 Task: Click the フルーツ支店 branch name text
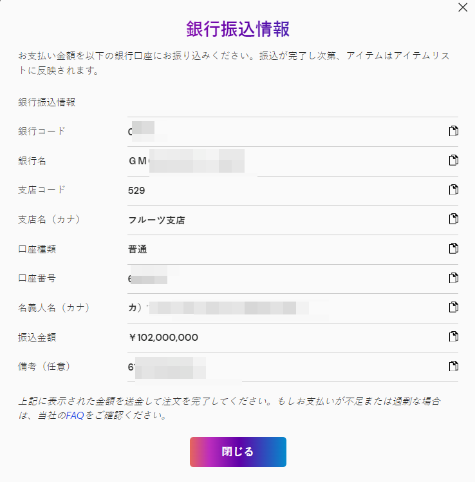[x=156, y=220]
